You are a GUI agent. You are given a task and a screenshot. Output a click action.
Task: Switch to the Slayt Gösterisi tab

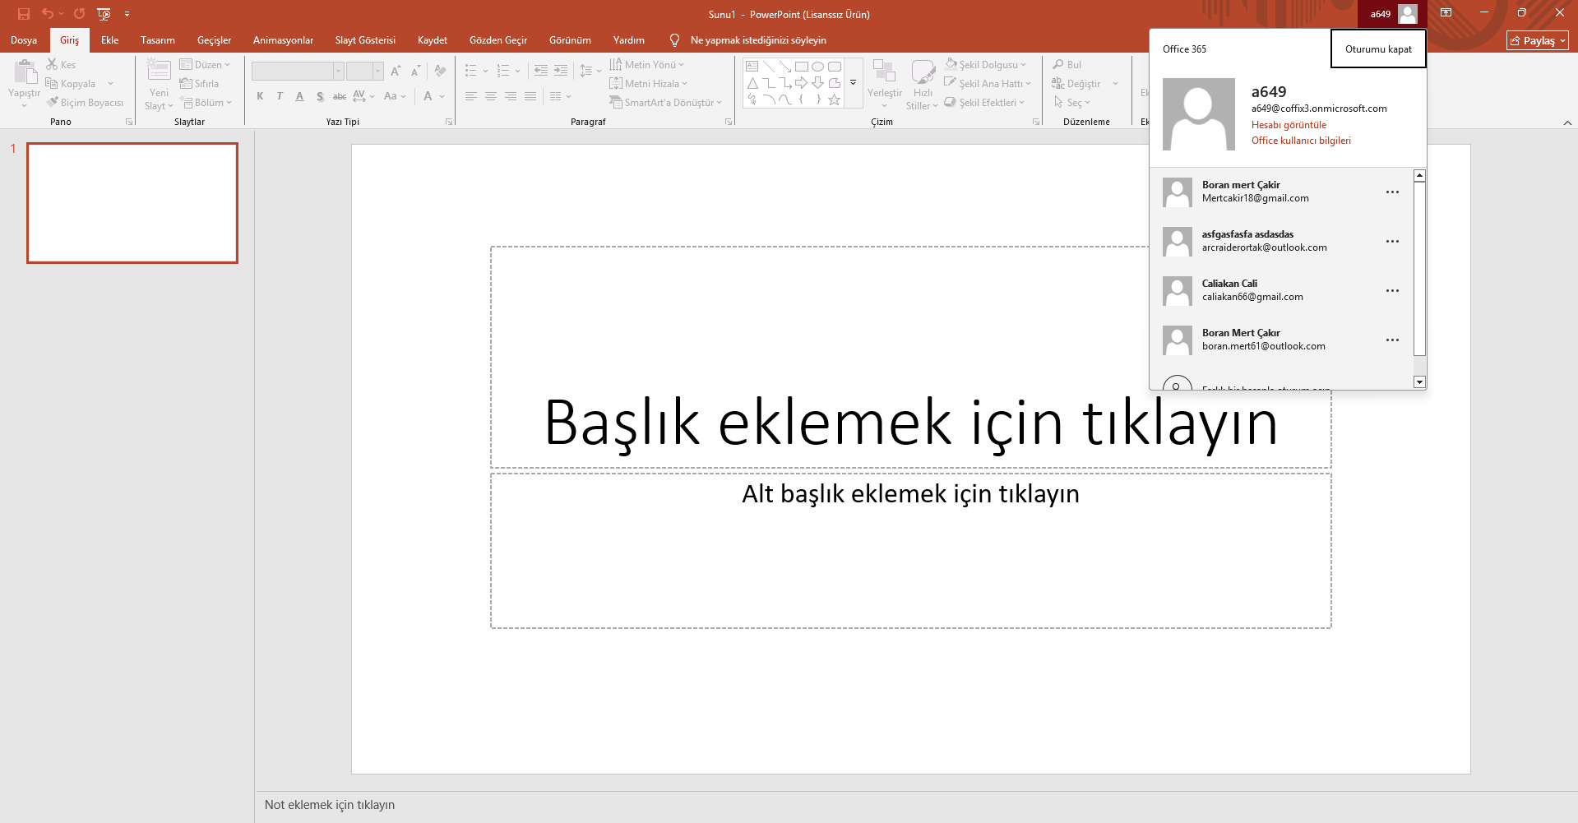(x=365, y=40)
